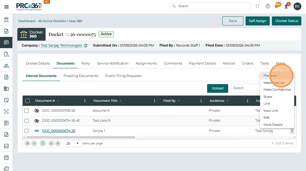Open the report file sidebar icon

click(6, 134)
